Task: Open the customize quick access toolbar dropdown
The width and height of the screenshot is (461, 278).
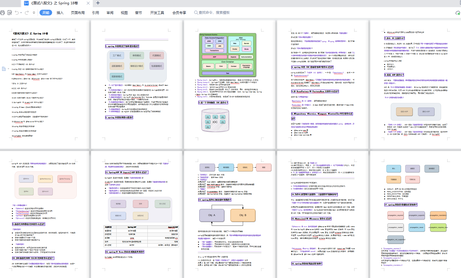Action: click(x=34, y=13)
